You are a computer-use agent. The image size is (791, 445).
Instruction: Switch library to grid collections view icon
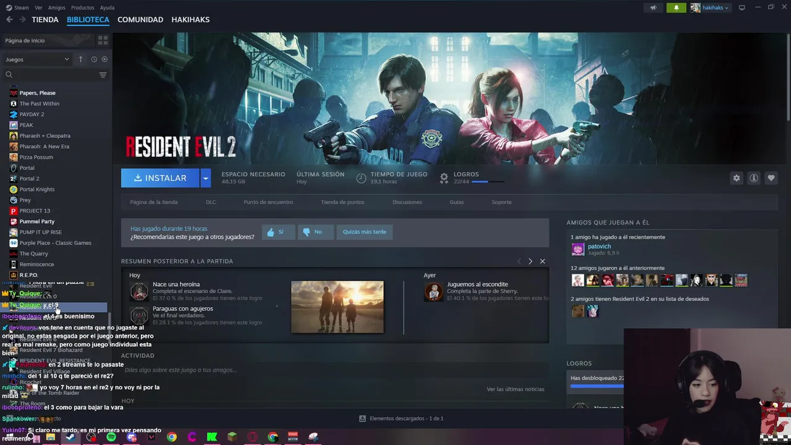(x=103, y=40)
